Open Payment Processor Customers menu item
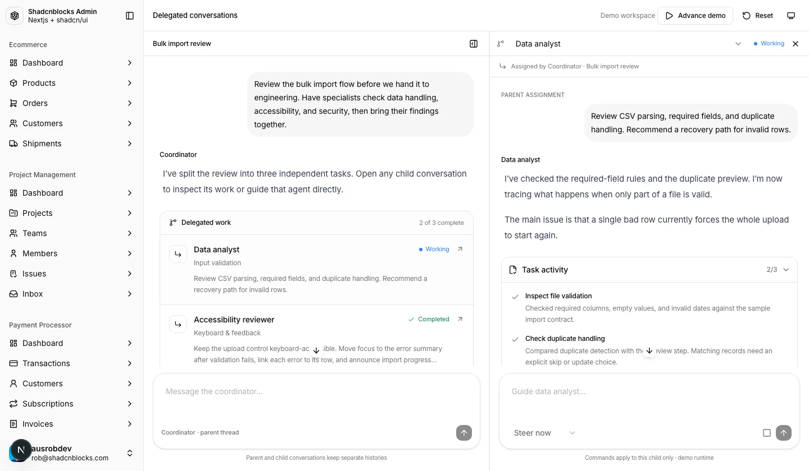Viewport: 809px width, 471px height. 72,384
